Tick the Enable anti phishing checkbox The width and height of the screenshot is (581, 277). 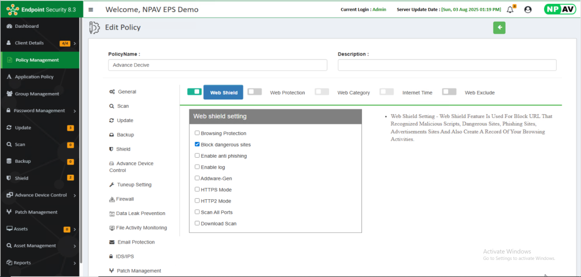[197, 156]
